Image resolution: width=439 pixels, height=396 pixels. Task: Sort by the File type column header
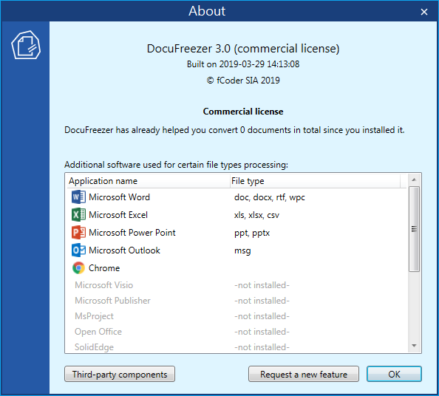[315, 181]
